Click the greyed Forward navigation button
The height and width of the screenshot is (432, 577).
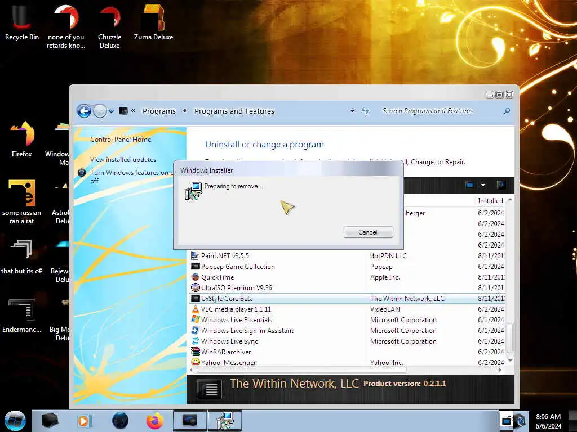tap(100, 111)
